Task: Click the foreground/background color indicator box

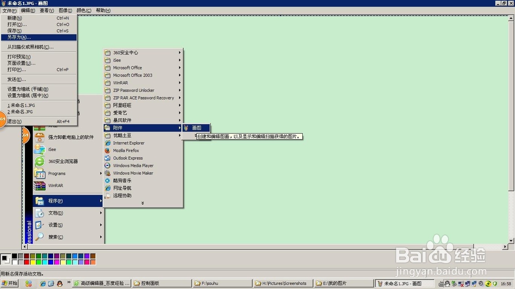Action: 6,259
